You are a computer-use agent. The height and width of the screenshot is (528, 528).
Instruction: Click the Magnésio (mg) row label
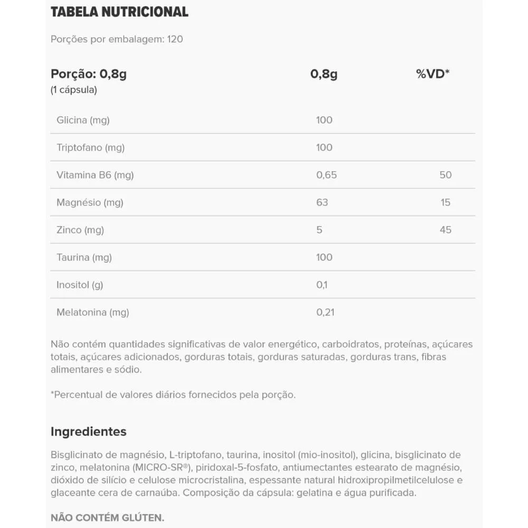(90, 202)
